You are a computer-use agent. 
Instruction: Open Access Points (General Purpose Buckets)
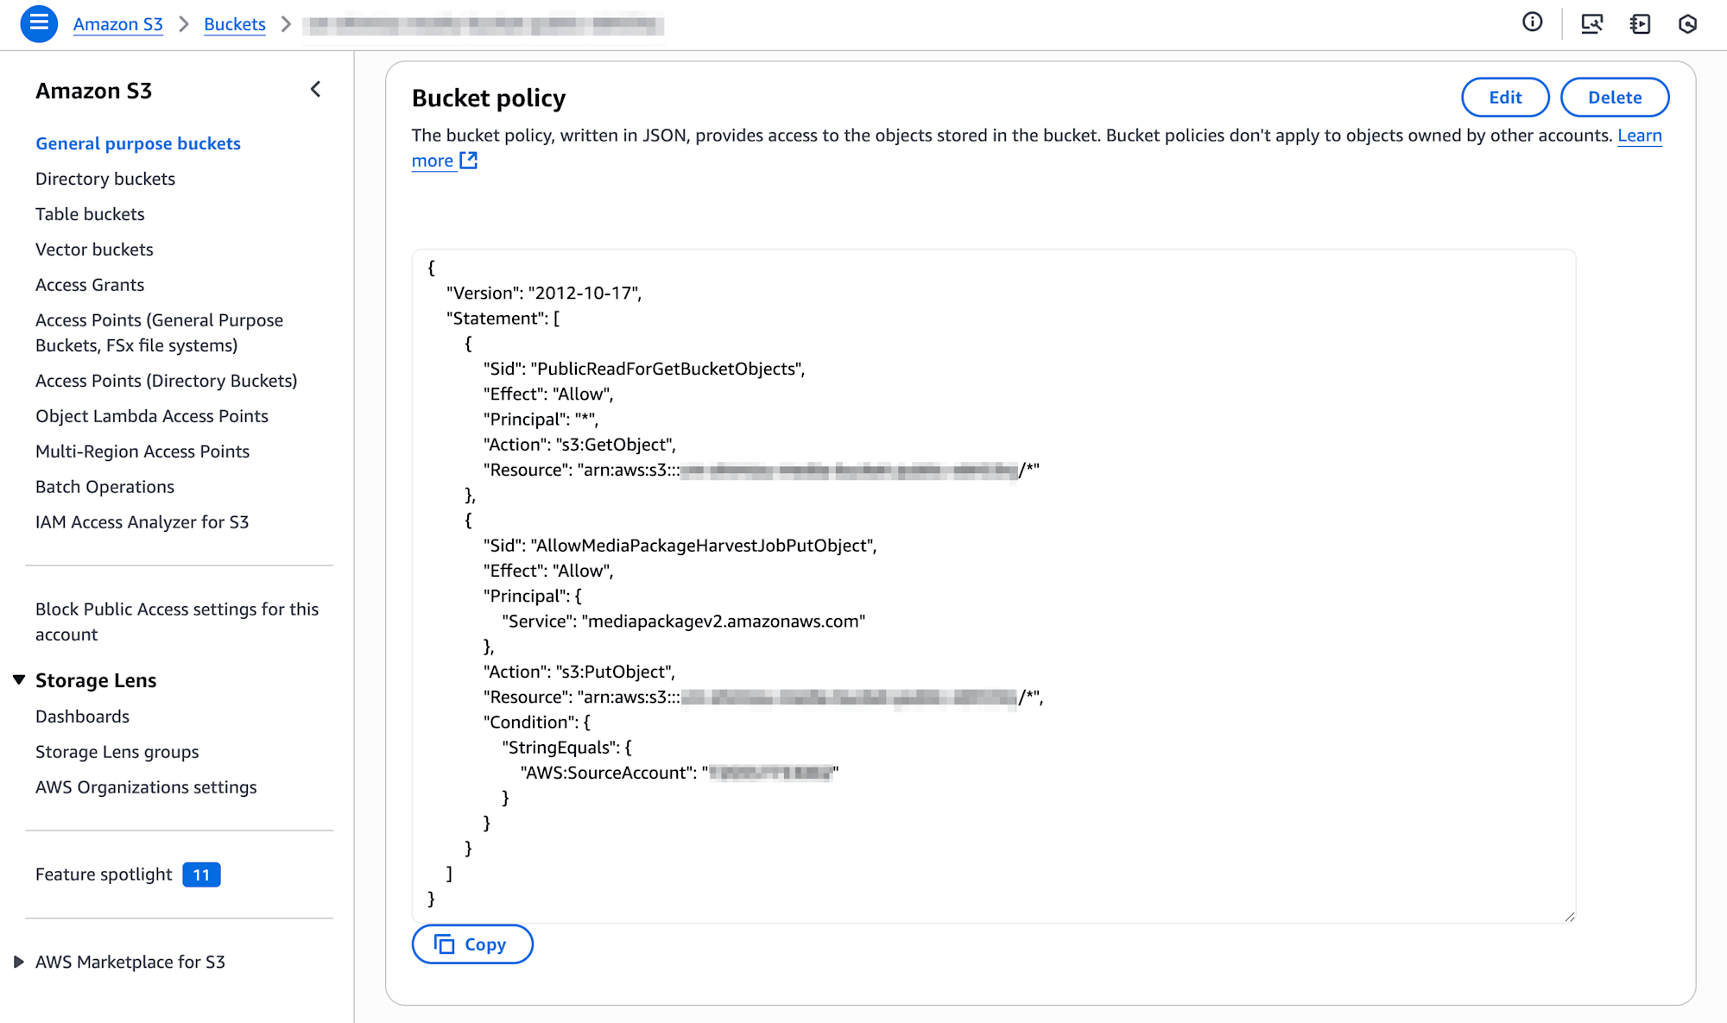pyautogui.click(x=159, y=332)
